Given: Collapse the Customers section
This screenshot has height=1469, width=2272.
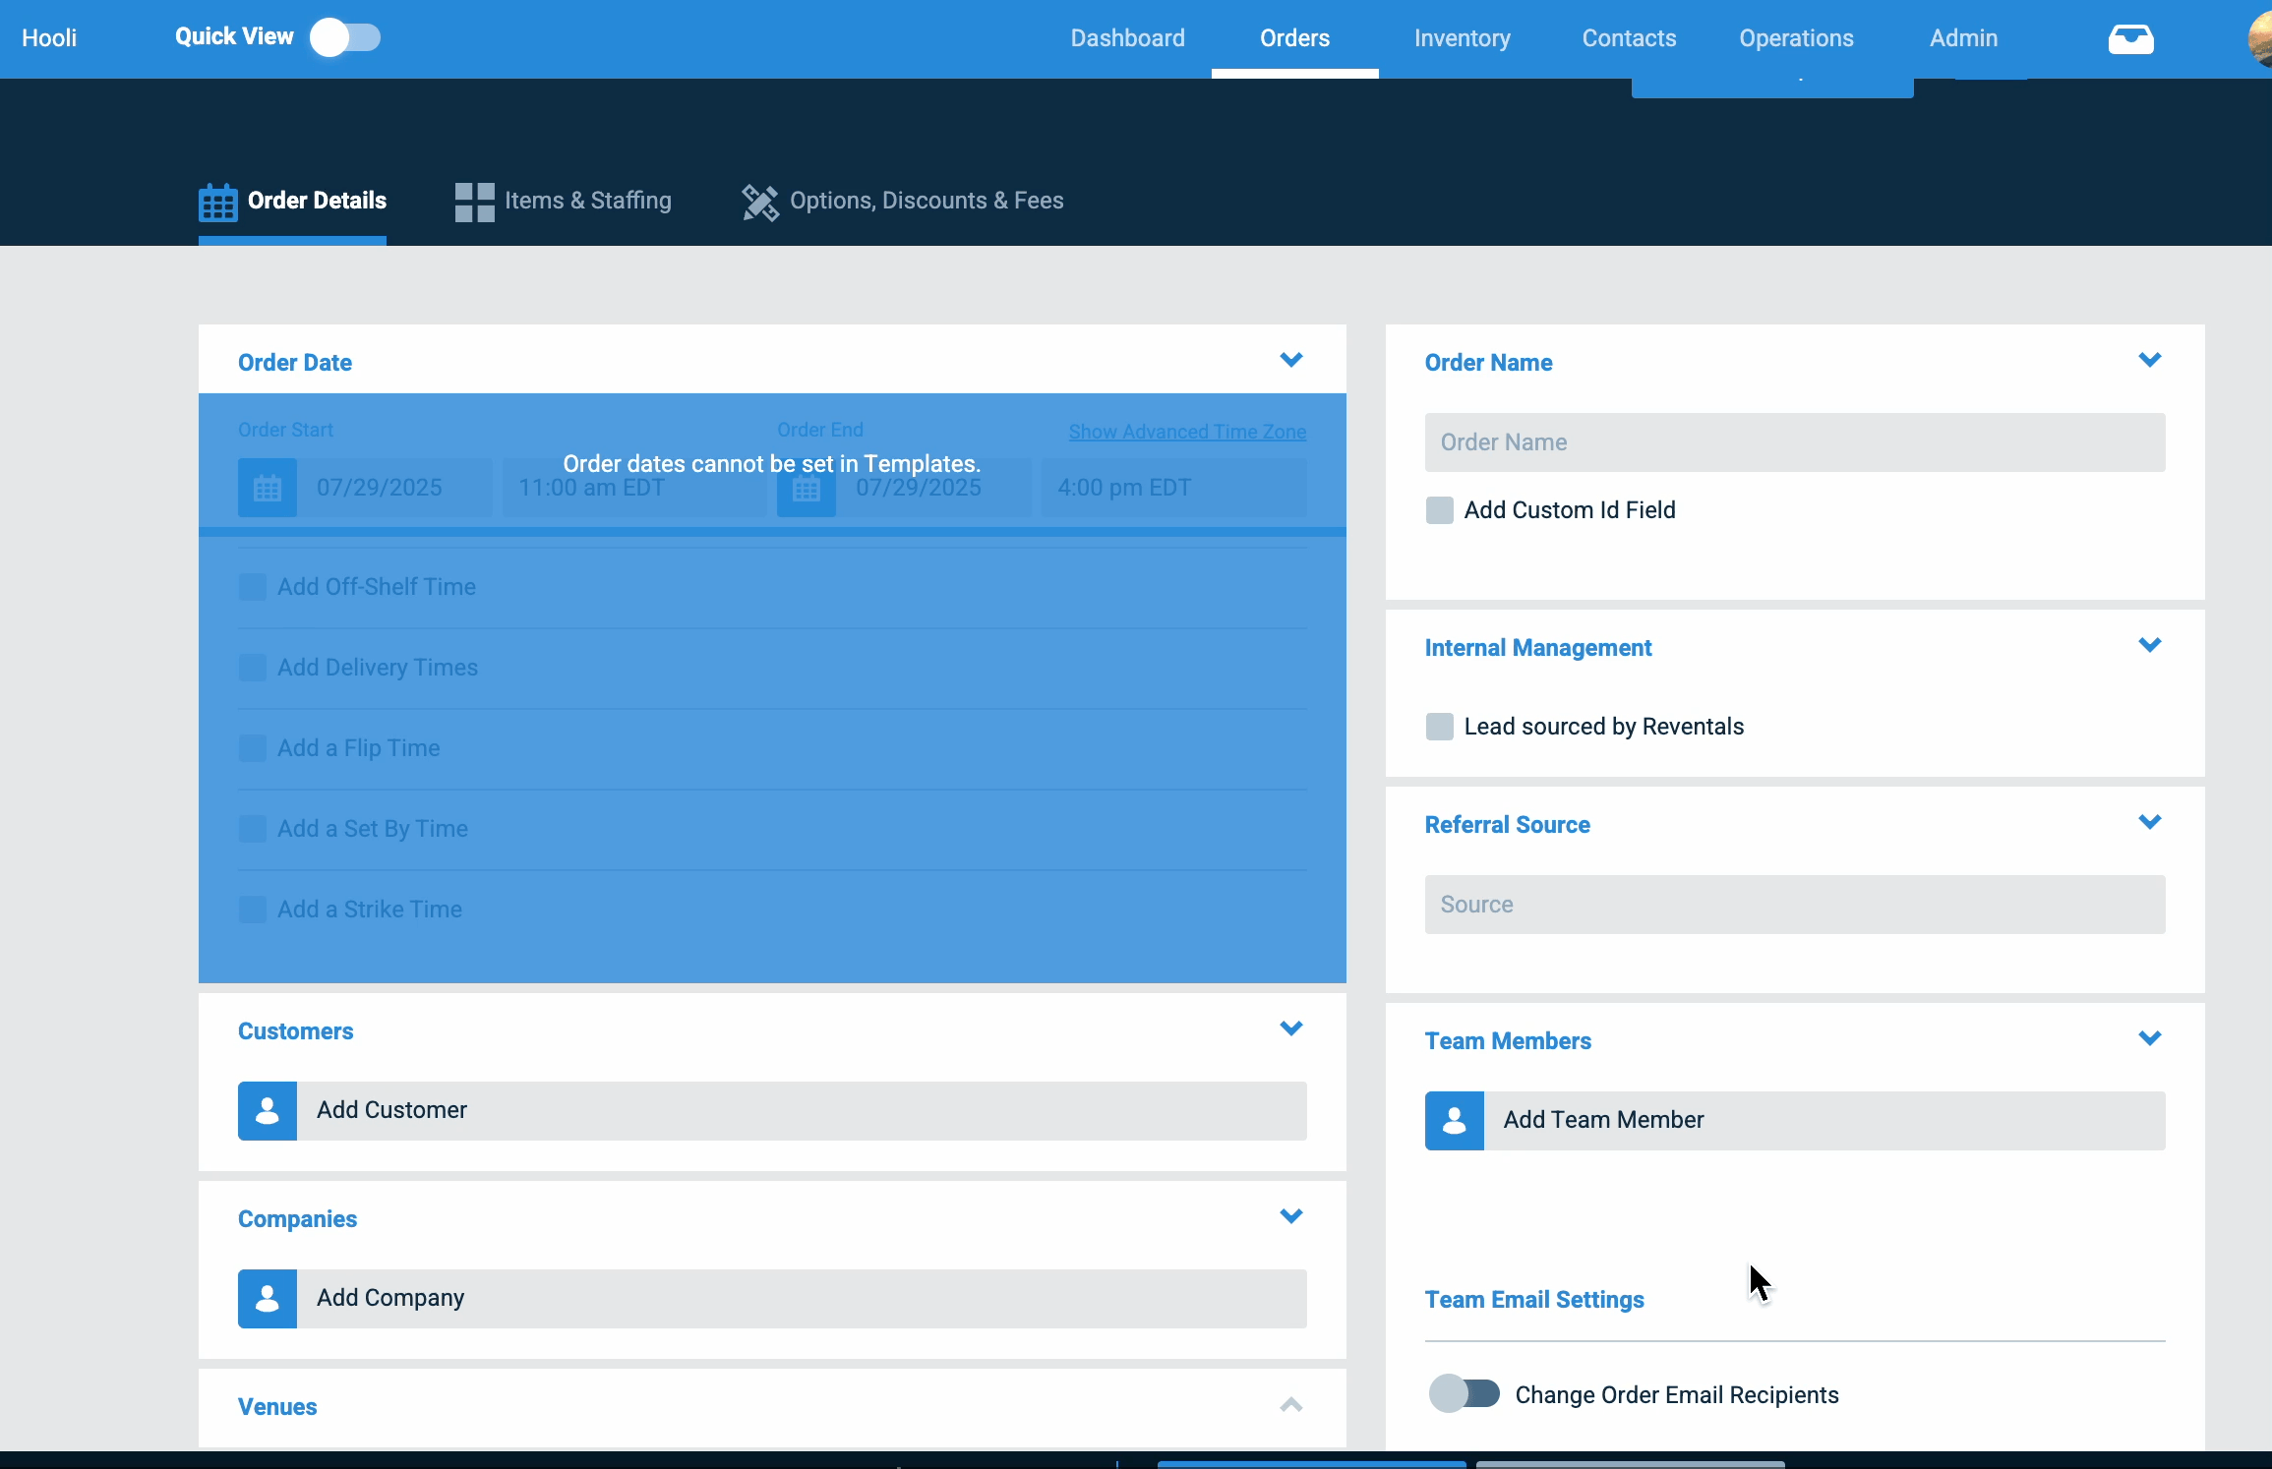Looking at the screenshot, I should (1291, 1028).
